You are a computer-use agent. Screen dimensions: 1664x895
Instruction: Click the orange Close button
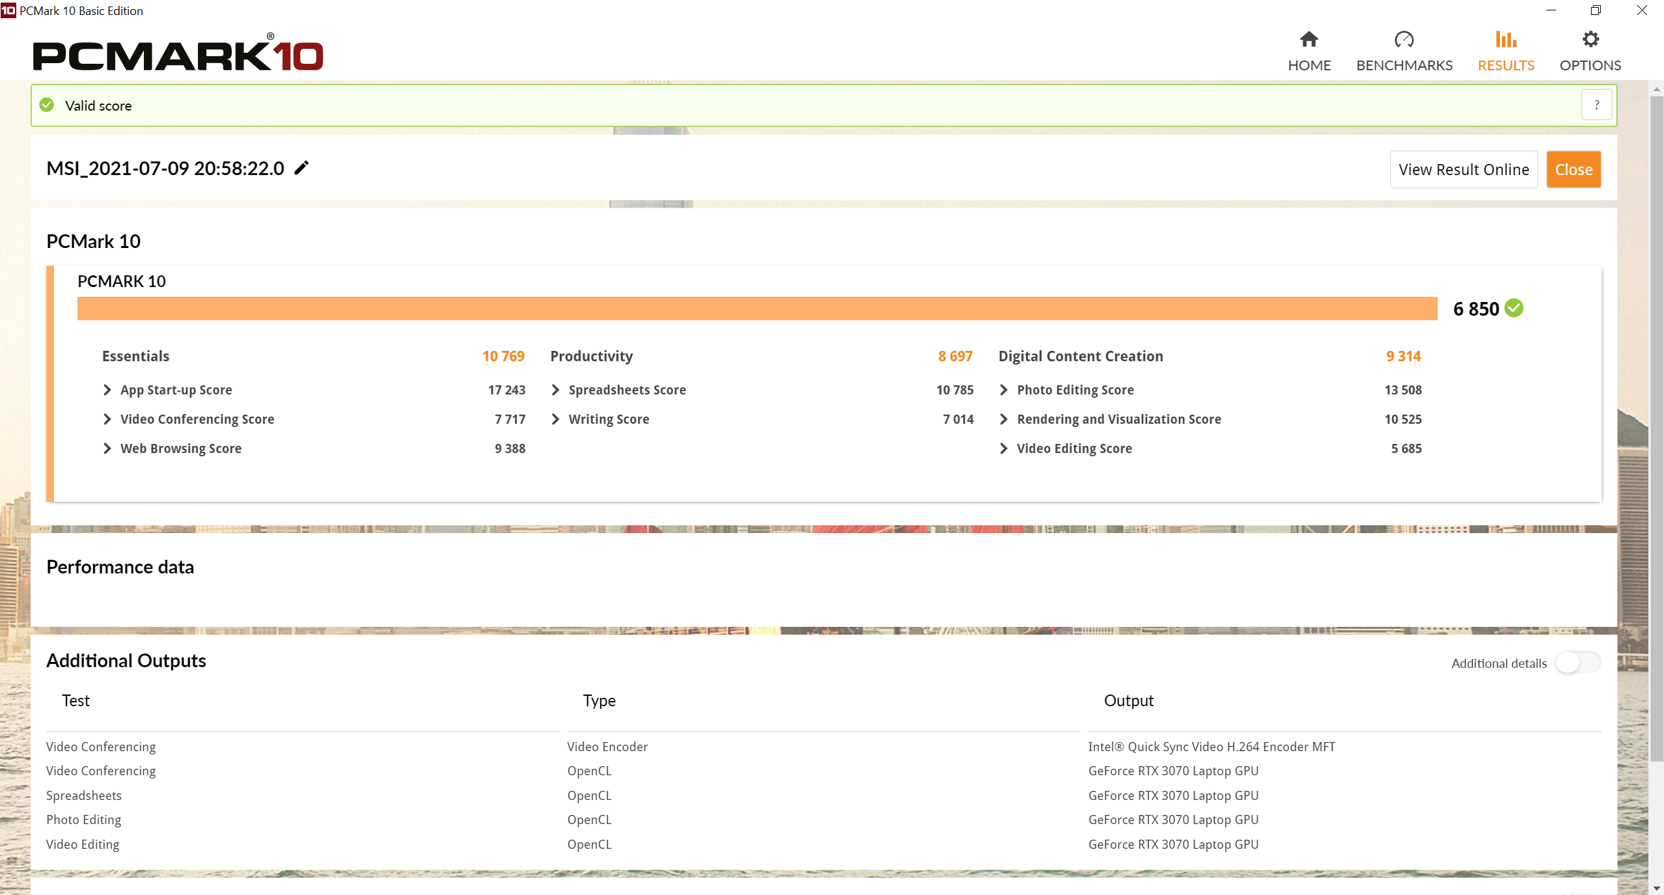pos(1574,169)
